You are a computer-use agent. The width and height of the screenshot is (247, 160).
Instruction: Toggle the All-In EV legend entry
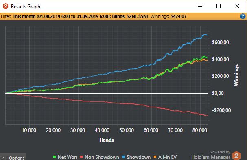pos(165,157)
